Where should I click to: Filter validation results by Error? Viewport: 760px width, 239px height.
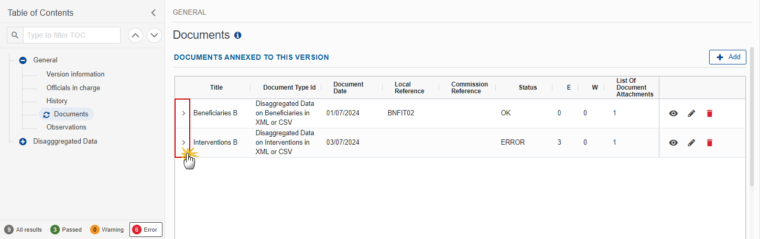[x=146, y=230]
